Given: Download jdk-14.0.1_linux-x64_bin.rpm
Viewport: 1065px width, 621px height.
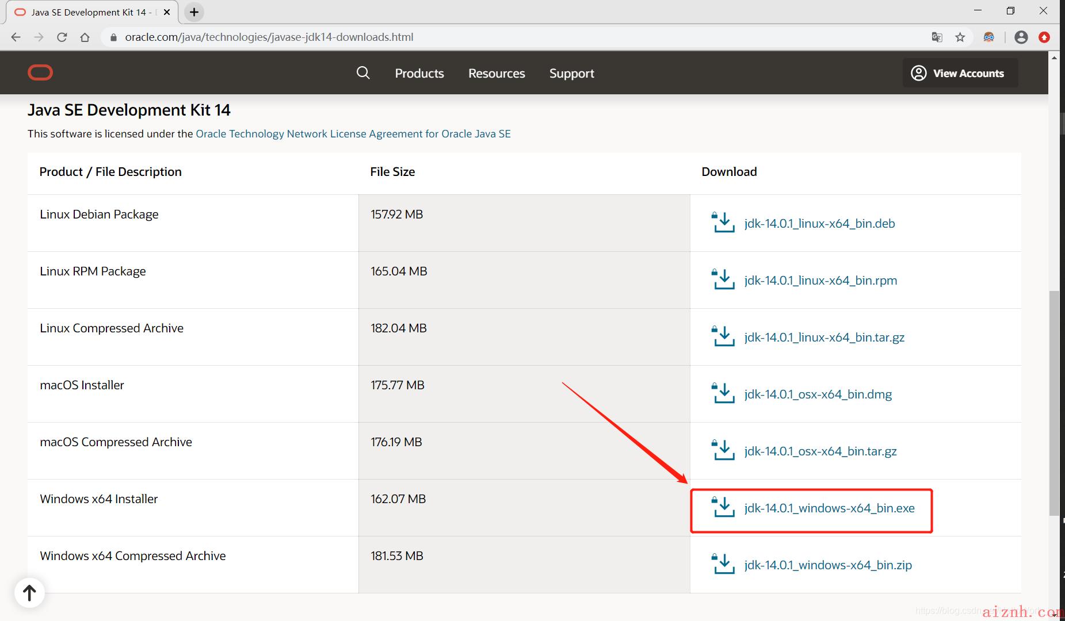Looking at the screenshot, I should [x=820, y=281].
